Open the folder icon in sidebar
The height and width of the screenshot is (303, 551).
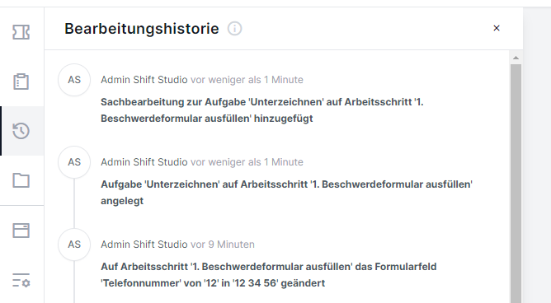click(21, 180)
